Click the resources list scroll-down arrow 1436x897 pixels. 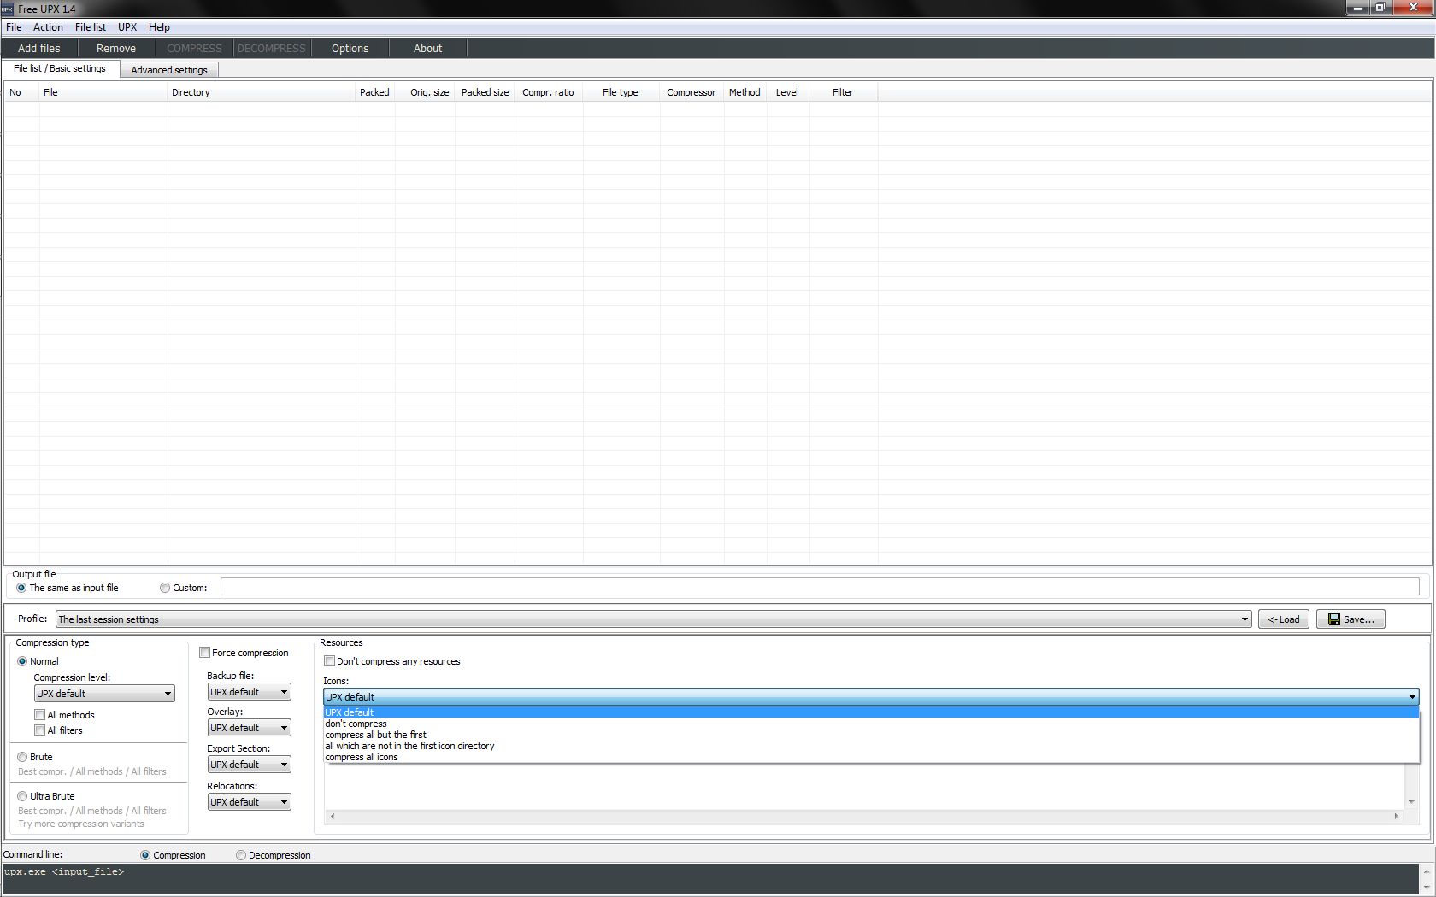pyautogui.click(x=1411, y=802)
